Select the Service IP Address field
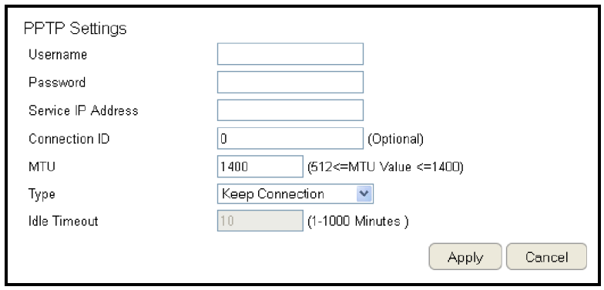The width and height of the screenshot is (604, 290). tap(290, 110)
